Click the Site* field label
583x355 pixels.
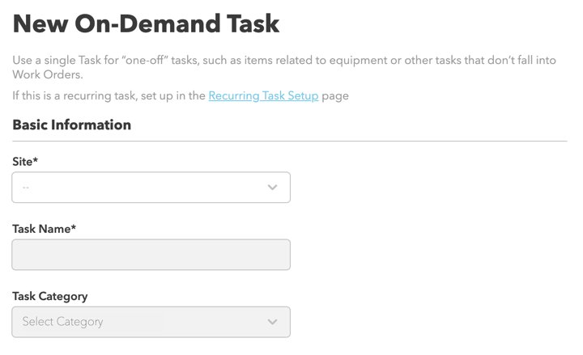[25, 162]
